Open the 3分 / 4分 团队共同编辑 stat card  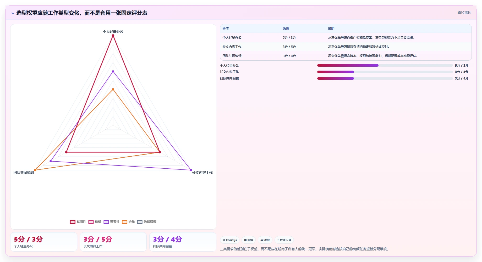click(183, 242)
